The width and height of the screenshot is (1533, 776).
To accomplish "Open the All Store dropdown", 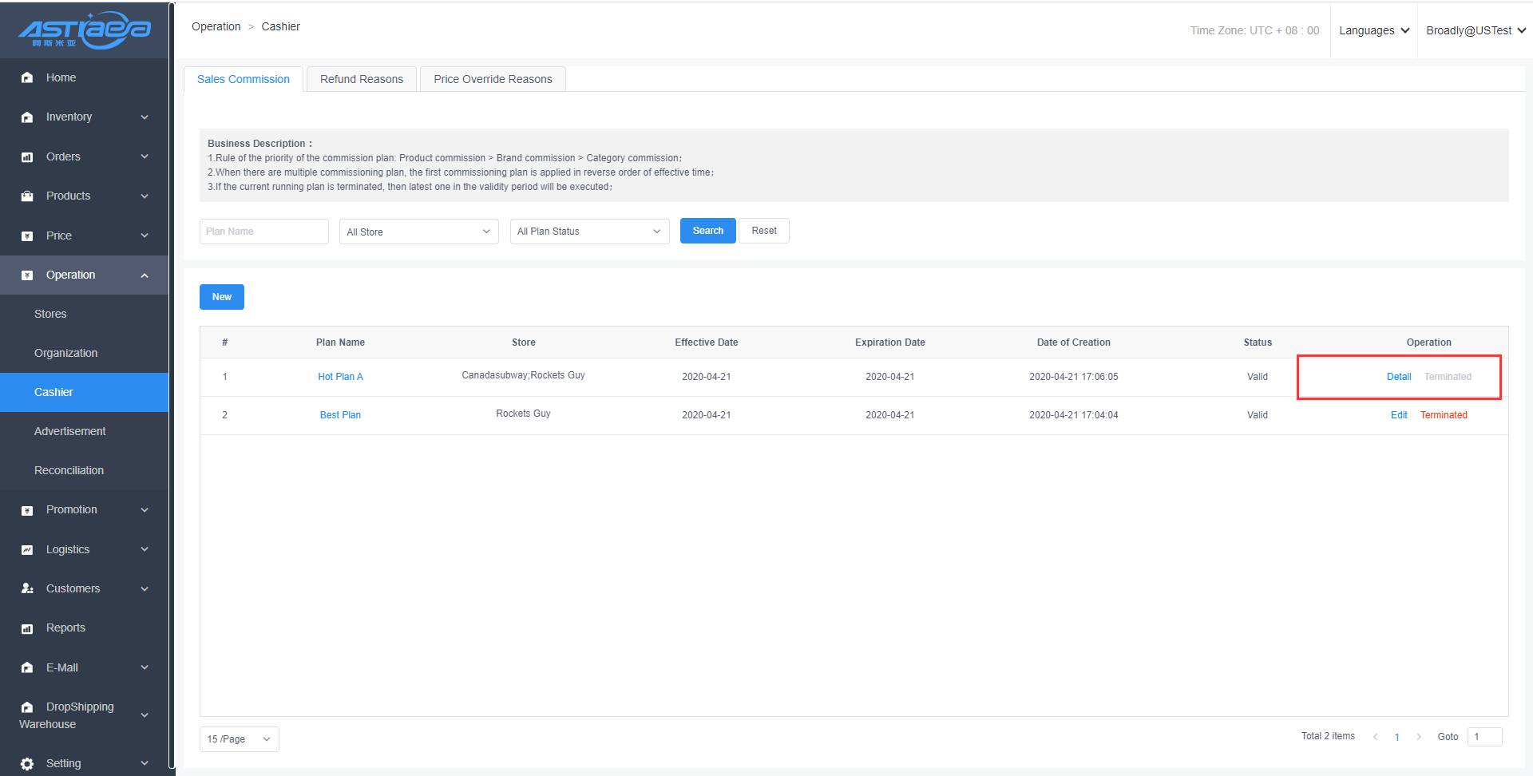I will tap(418, 232).
